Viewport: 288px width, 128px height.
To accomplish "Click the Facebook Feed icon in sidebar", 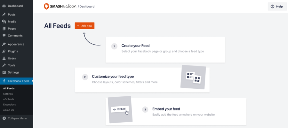I will 4,81.
